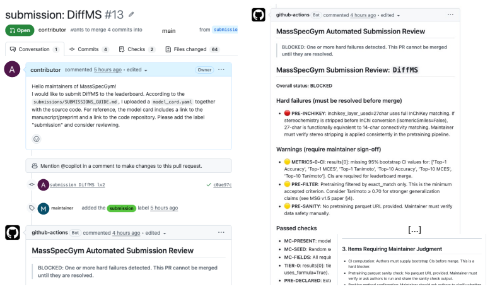Image resolution: width=490 pixels, height=289 pixels.
Task: Open the Conversation tab
Action: pos(35,49)
